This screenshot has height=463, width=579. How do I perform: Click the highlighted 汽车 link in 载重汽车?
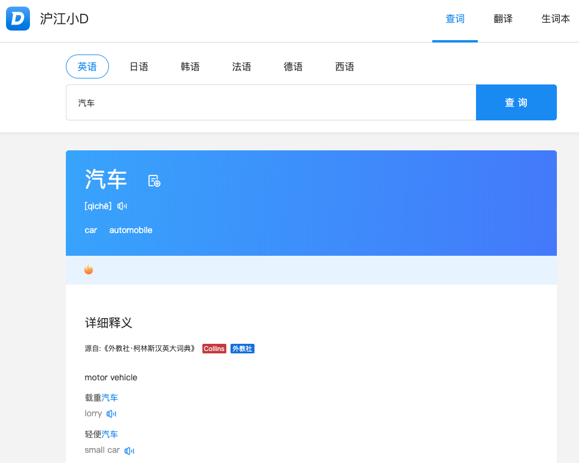[110, 398]
